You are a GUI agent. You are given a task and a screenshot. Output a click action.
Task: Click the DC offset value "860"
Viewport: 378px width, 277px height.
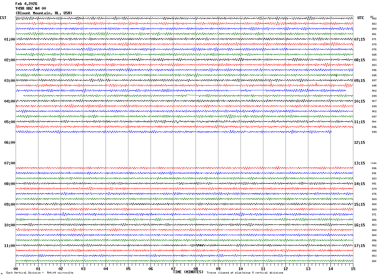click(x=374, y=261)
